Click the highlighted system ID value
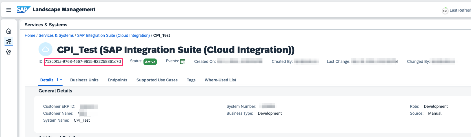Viewport: 471px width, 137px height. tap(83, 62)
